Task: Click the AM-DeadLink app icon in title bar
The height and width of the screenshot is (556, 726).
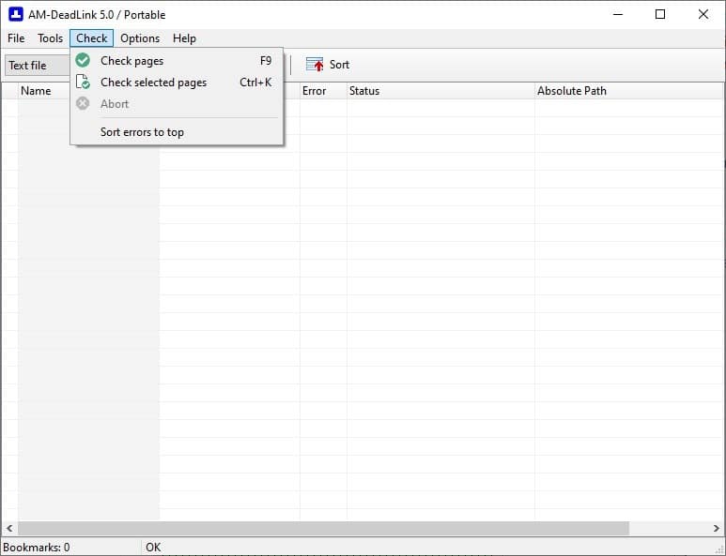Action: (x=16, y=14)
